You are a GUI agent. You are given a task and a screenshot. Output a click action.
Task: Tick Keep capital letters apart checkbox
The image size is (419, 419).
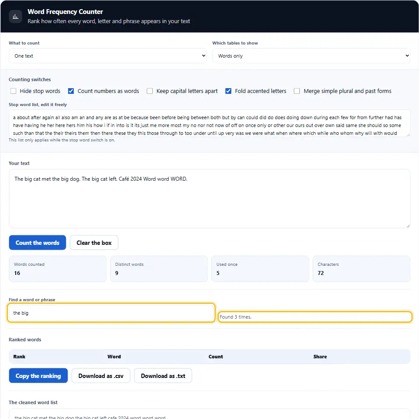(150, 91)
